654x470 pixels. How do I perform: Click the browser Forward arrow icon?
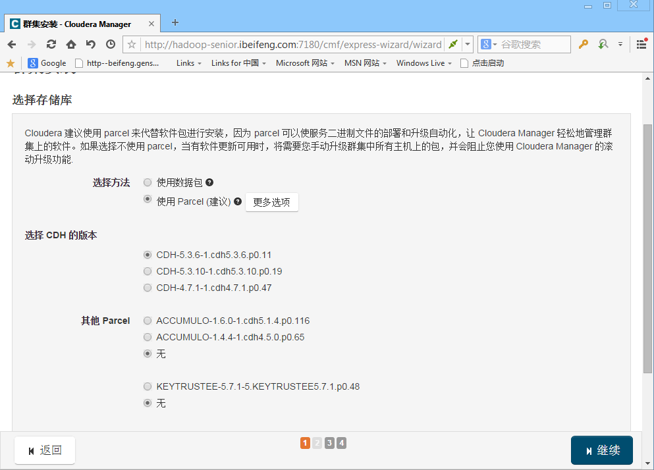[x=32, y=44]
